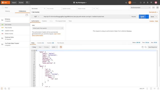Image resolution: width=160 pixels, height=90 pixels.
Task: Click the search response icon
Action: pyautogui.click(x=145, y=47)
